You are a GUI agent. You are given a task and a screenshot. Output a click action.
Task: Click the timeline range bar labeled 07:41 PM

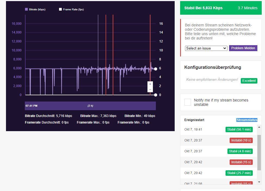(x=90, y=106)
